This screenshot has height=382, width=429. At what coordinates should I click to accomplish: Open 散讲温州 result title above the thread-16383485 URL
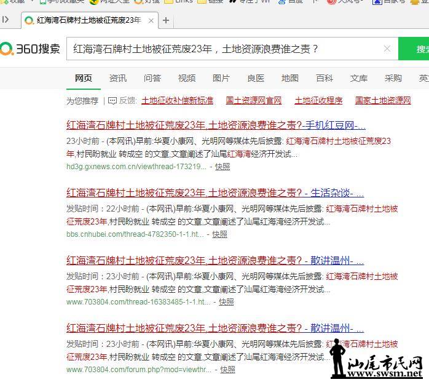pos(215,260)
